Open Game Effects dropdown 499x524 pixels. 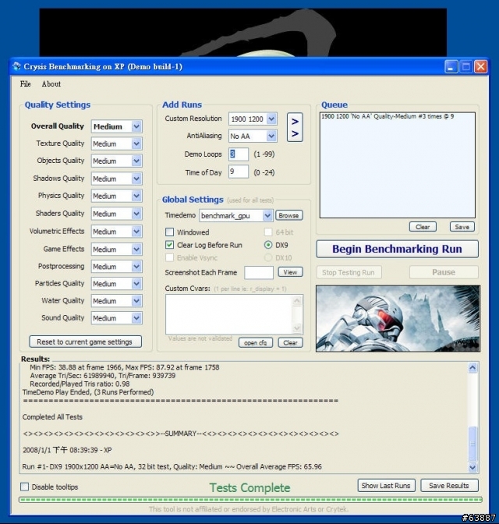pyautogui.click(x=117, y=250)
